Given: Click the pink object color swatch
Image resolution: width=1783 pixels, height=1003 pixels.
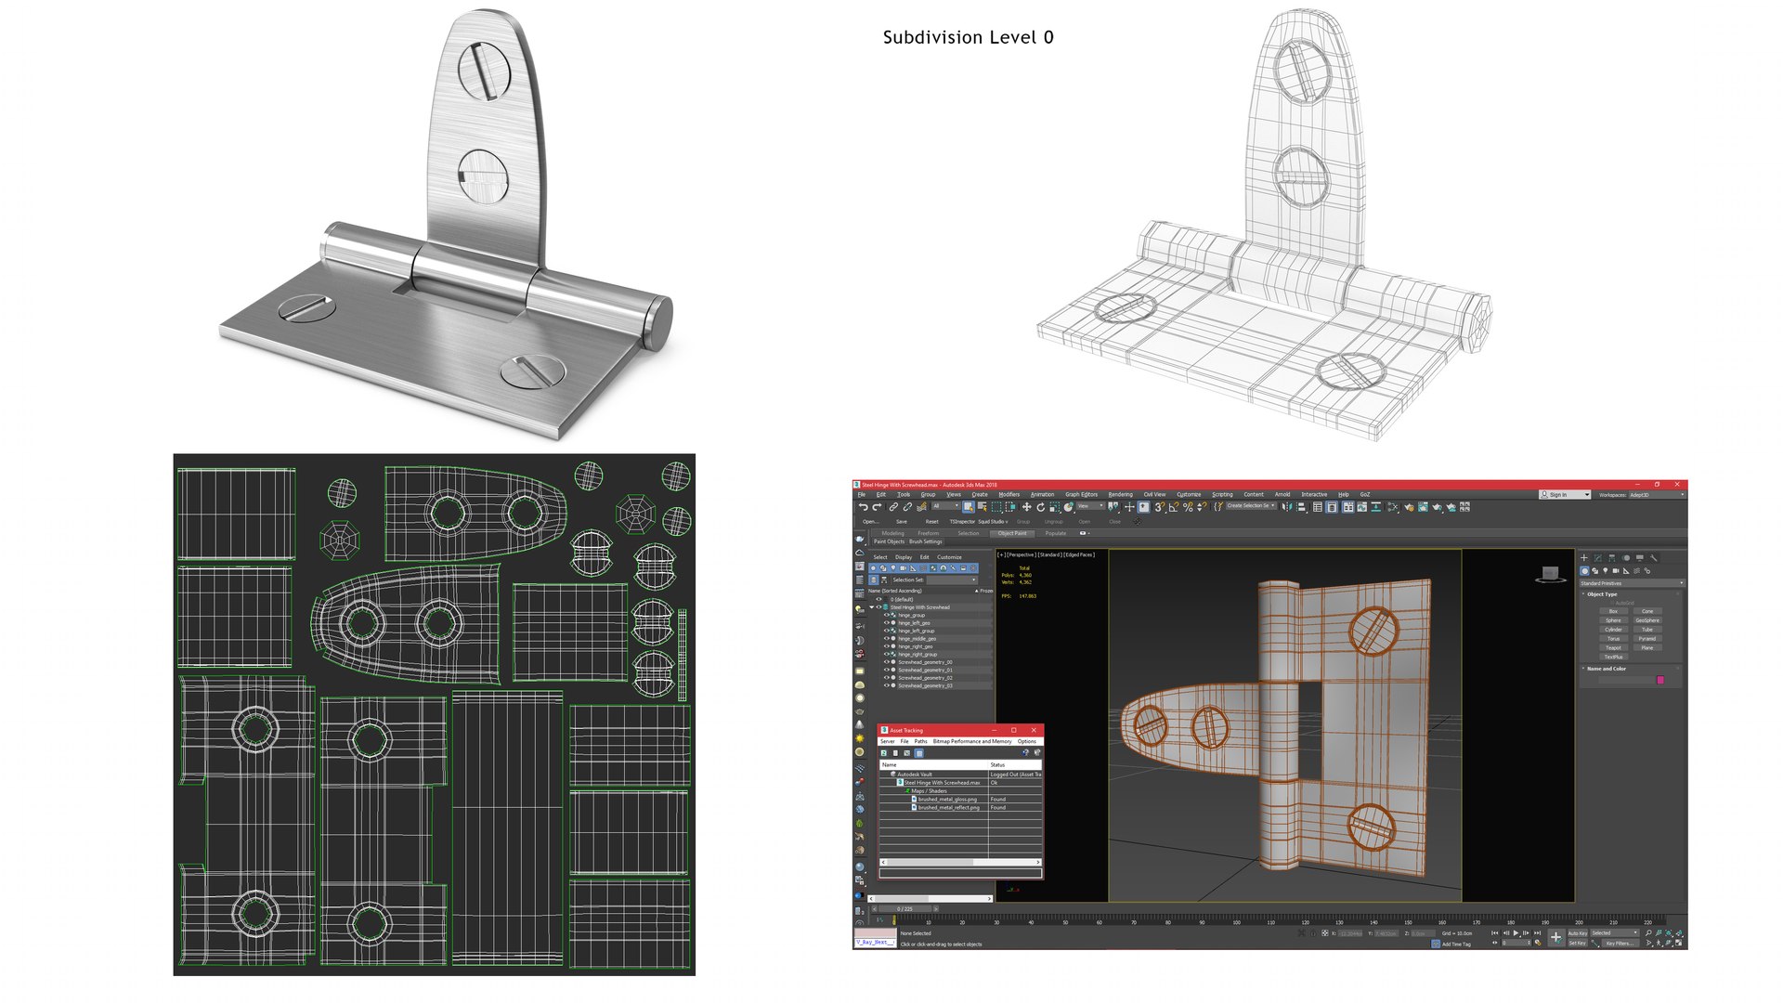Looking at the screenshot, I should click(1660, 680).
